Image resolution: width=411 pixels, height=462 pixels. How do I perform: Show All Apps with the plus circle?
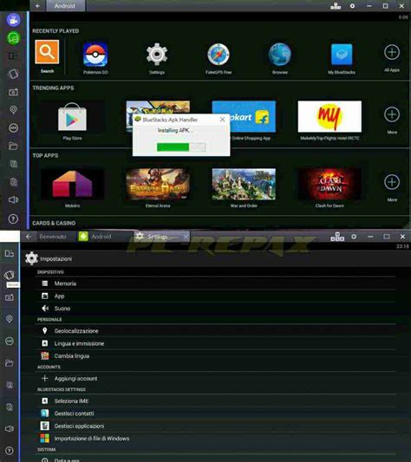392,53
